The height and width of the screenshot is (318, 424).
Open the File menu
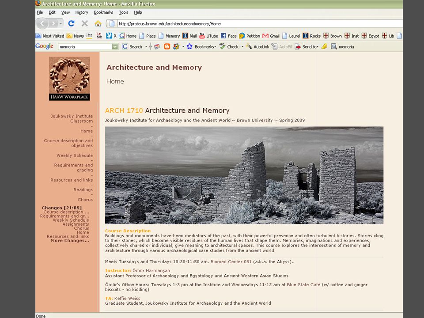(x=40, y=12)
